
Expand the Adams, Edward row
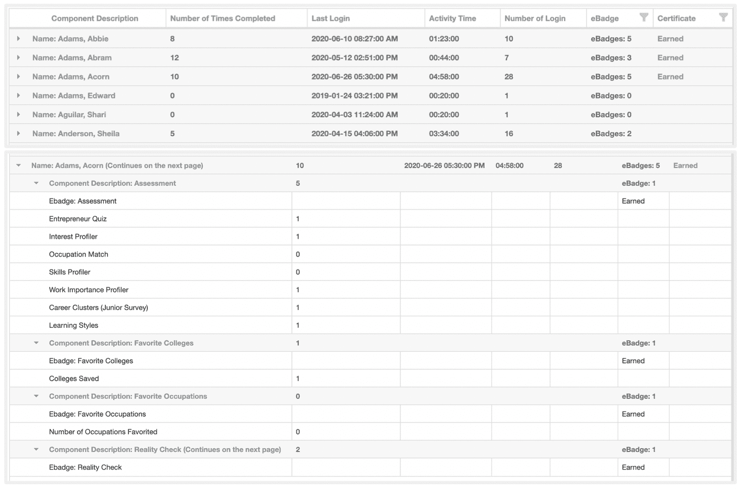pos(18,95)
